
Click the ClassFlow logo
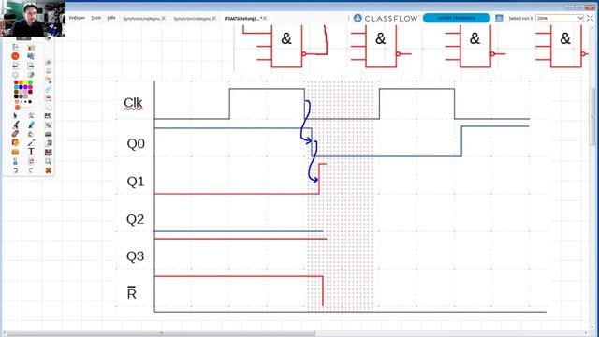(x=386, y=18)
